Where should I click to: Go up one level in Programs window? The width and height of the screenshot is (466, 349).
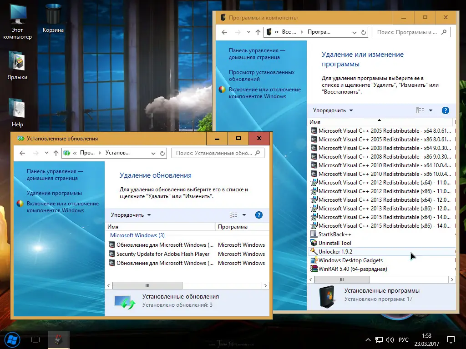click(x=258, y=32)
